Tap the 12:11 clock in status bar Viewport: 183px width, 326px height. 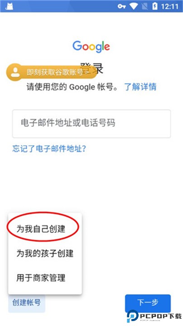pyautogui.click(x=170, y=6)
